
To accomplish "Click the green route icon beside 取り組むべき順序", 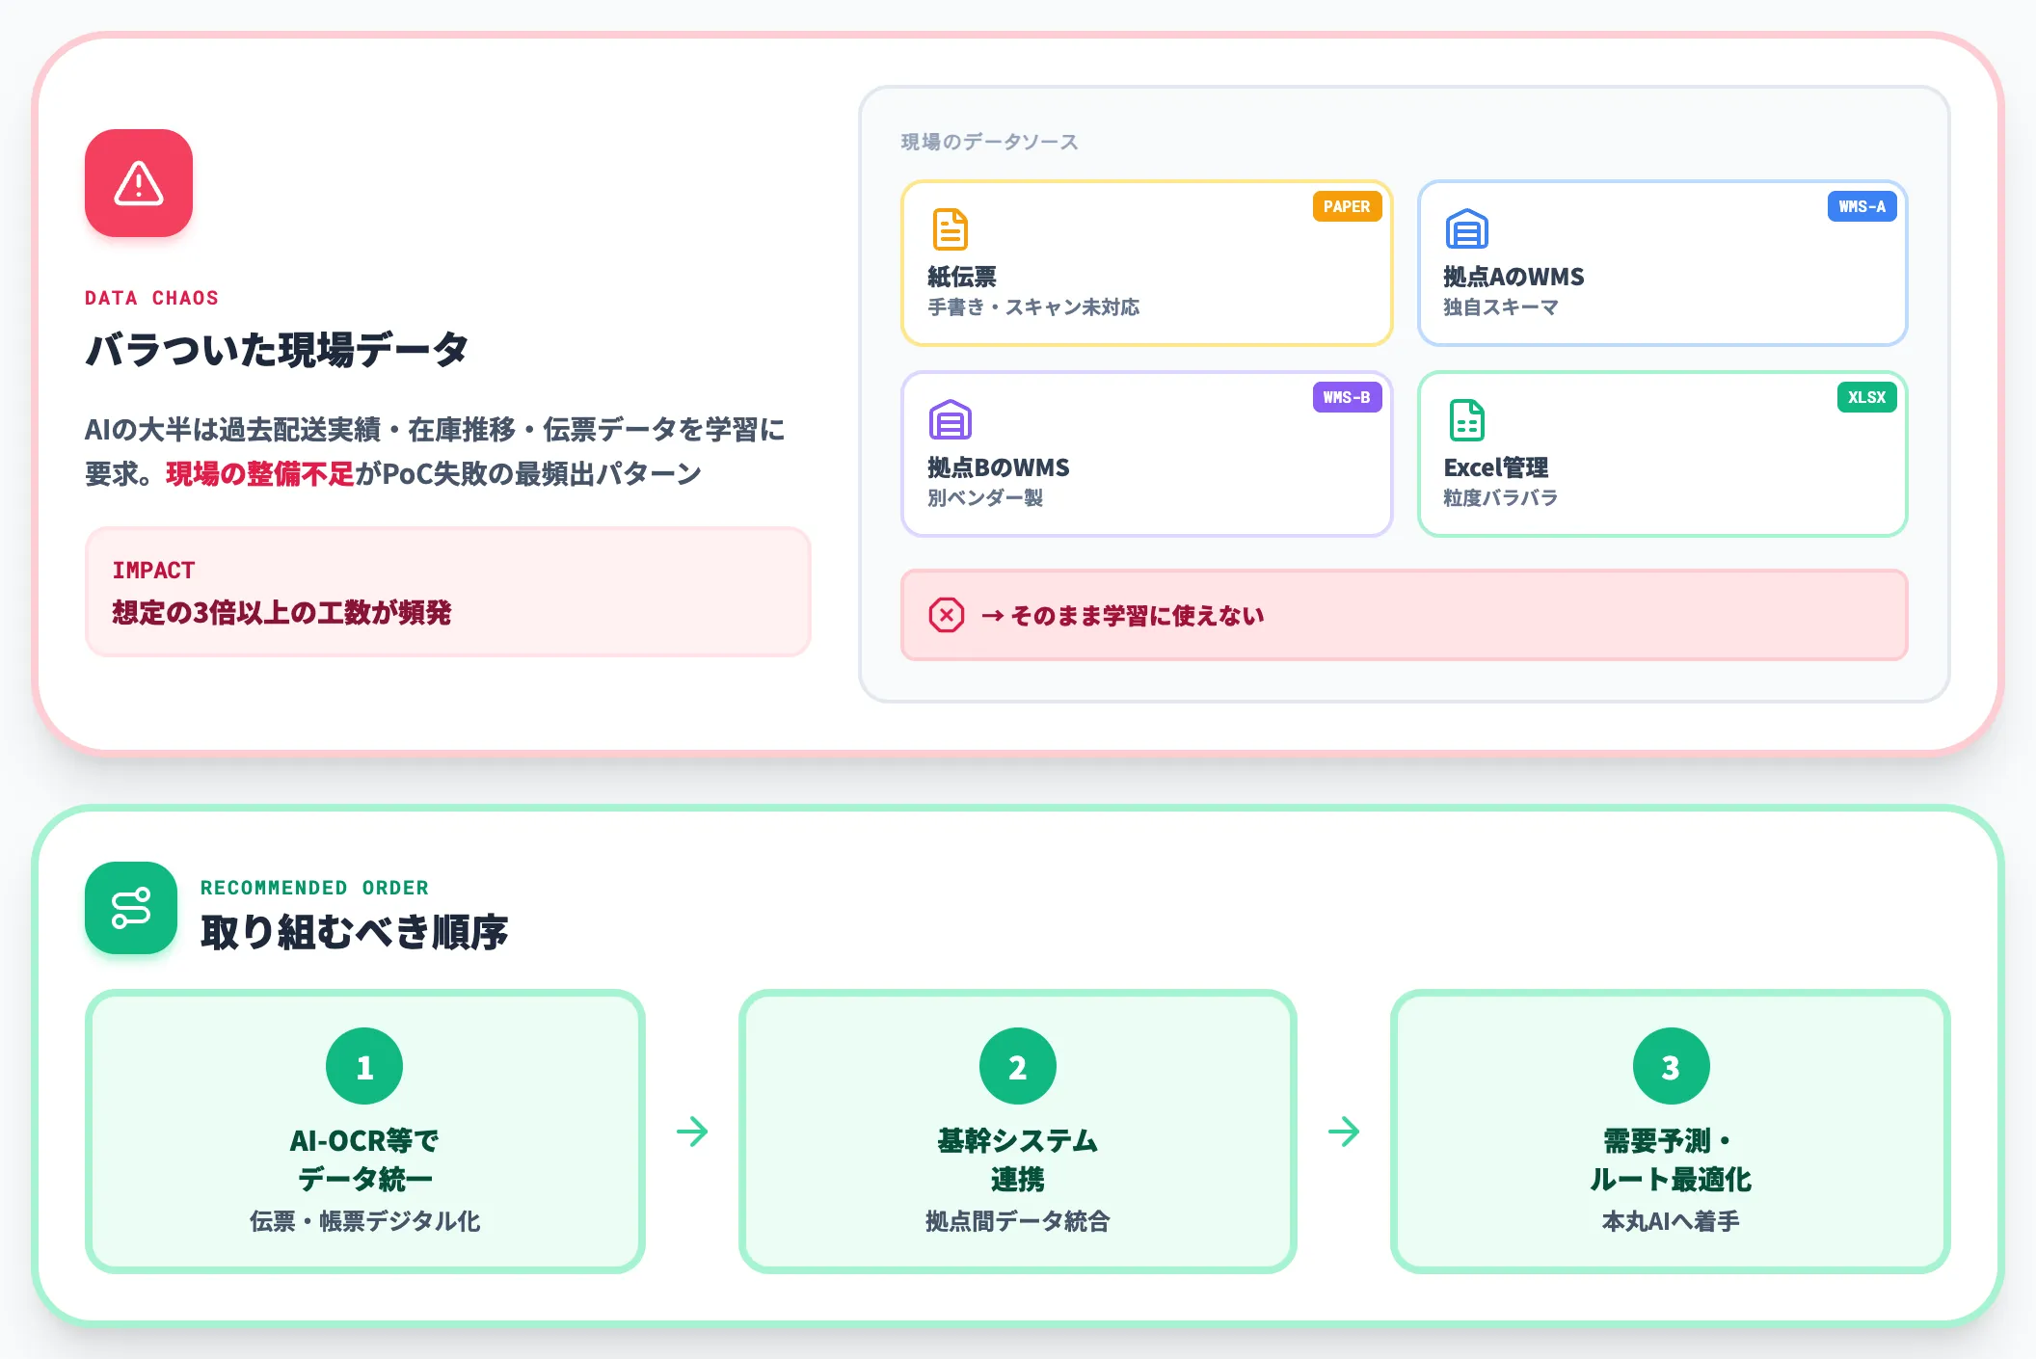I will [131, 908].
